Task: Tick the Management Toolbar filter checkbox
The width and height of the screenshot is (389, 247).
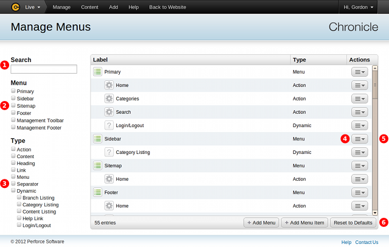Action: (x=13, y=120)
